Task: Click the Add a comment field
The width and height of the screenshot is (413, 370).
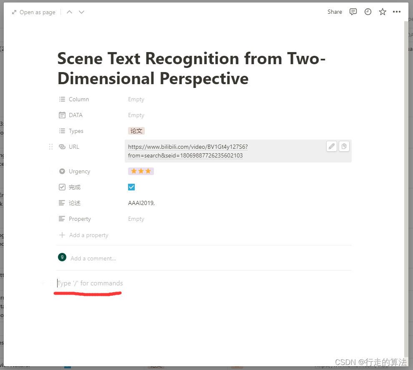Action: [93, 258]
